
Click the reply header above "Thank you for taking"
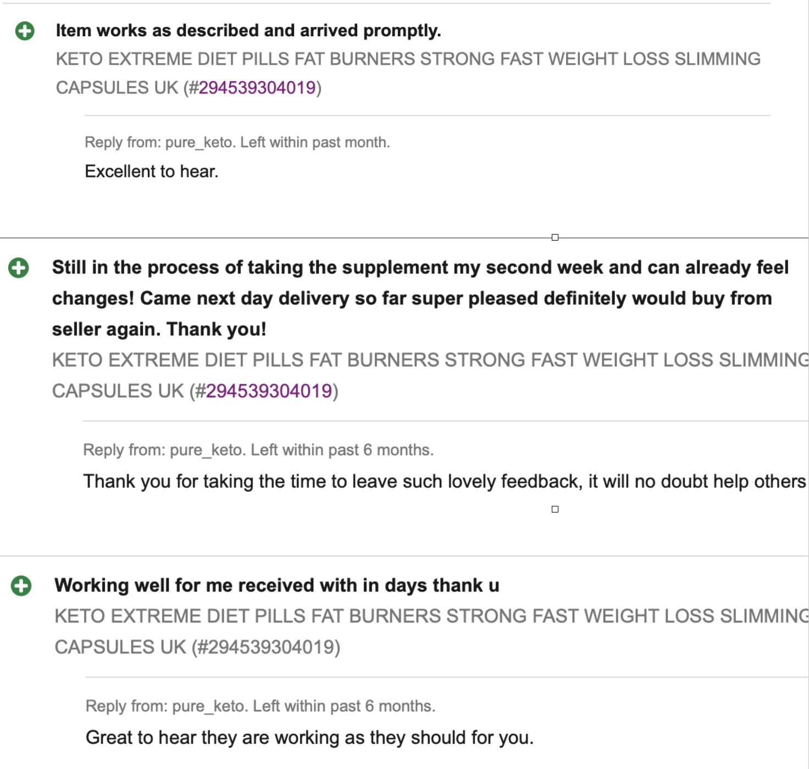[258, 450]
